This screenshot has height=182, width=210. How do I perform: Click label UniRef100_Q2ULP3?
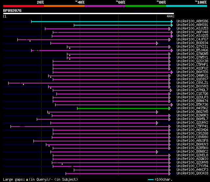tap(192, 97)
